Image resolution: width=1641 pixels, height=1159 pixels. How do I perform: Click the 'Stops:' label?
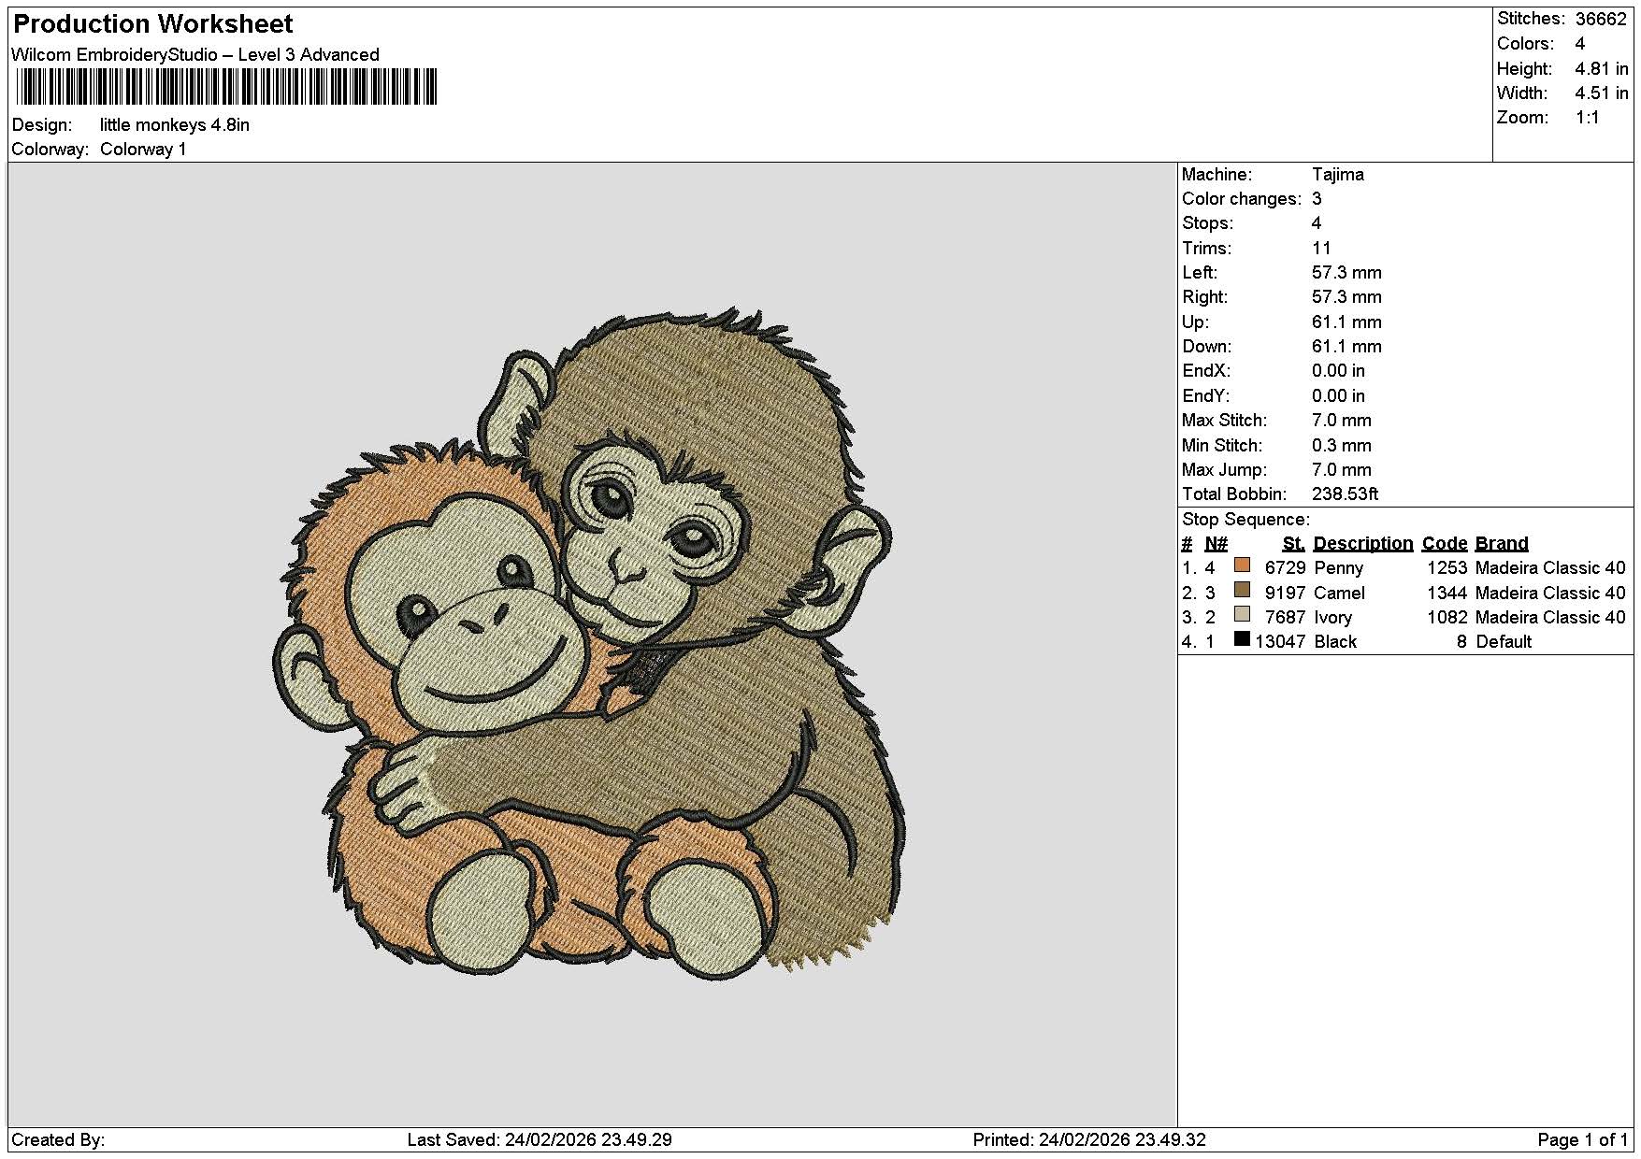point(1207,223)
